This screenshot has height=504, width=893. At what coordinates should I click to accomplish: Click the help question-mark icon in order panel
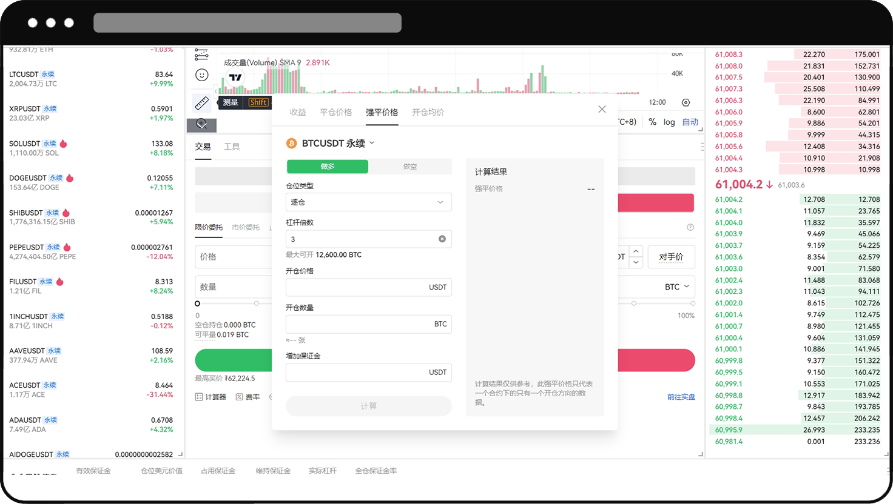[x=690, y=227]
